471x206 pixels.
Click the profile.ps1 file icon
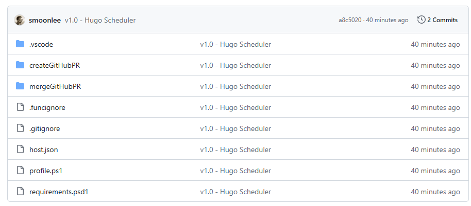(x=20, y=171)
